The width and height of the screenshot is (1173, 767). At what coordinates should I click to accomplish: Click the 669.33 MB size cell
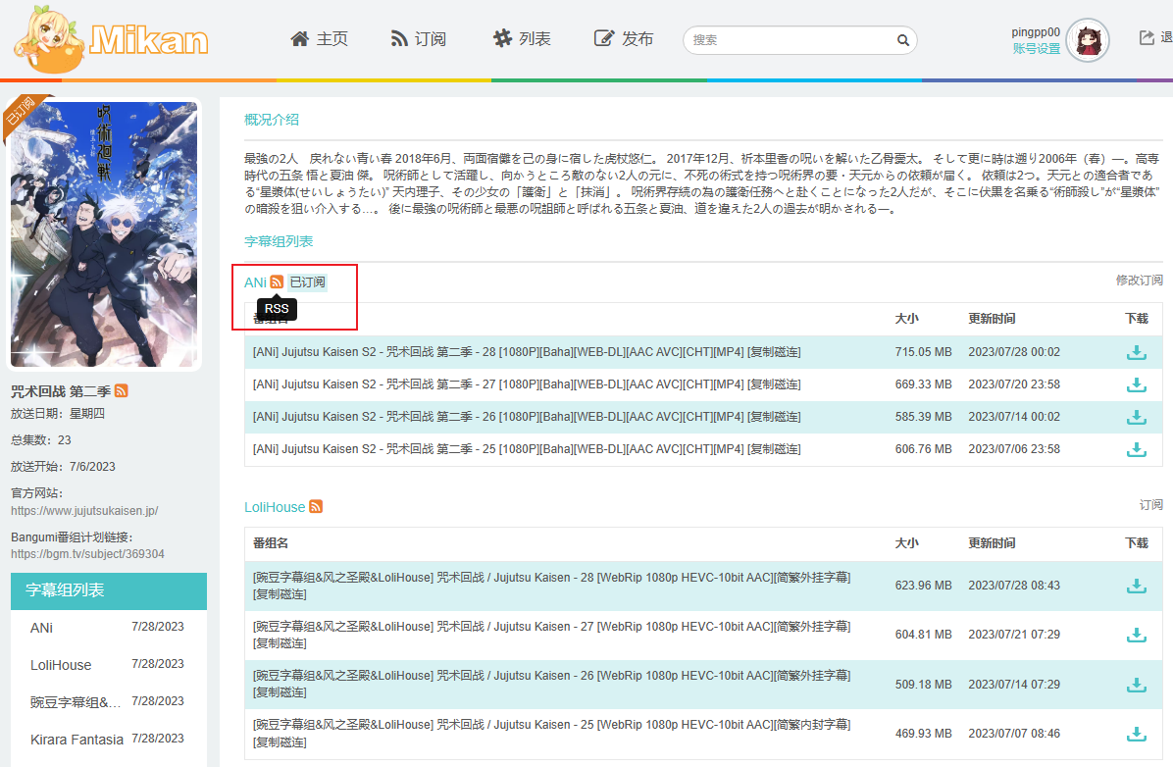click(923, 383)
